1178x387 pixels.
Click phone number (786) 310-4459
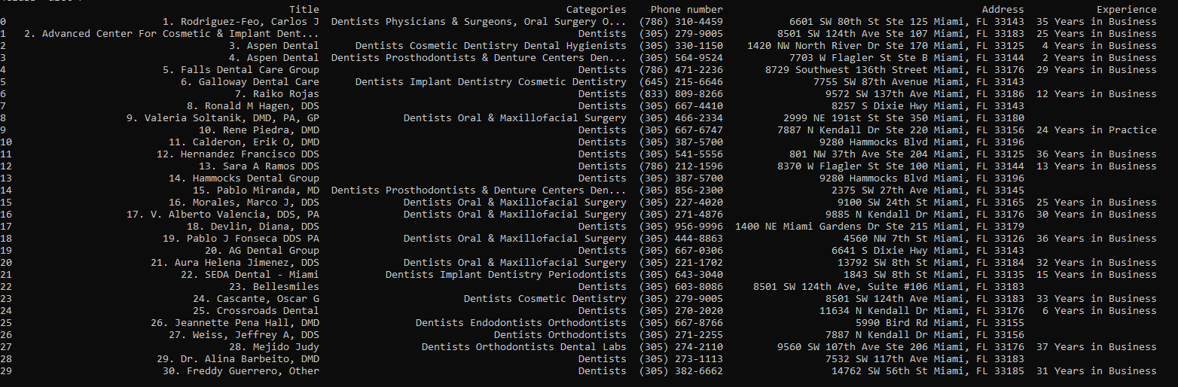(x=680, y=21)
